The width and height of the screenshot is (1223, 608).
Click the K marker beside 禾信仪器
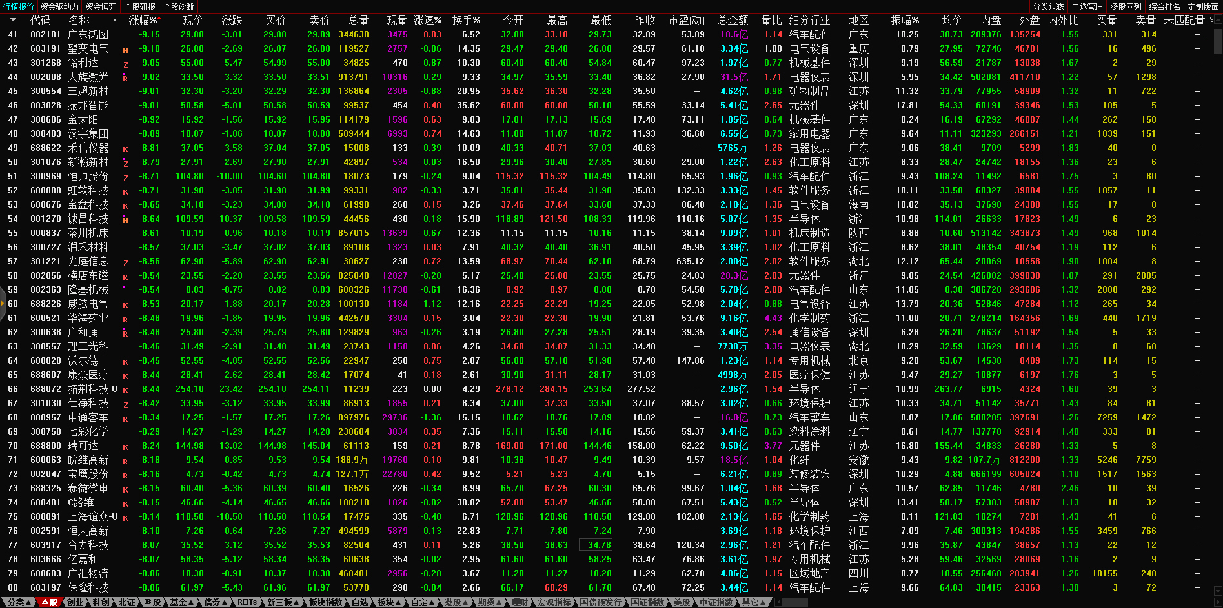point(125,149)
